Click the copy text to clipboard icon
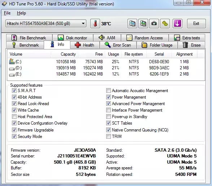 click(x=132, y=23)
